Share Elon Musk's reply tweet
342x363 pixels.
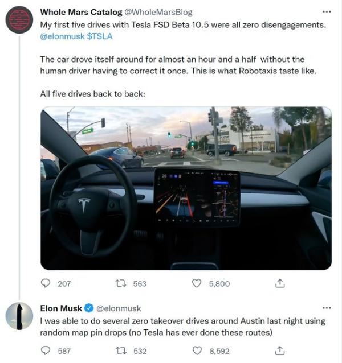pyautogui.click(x=280, y=350)
